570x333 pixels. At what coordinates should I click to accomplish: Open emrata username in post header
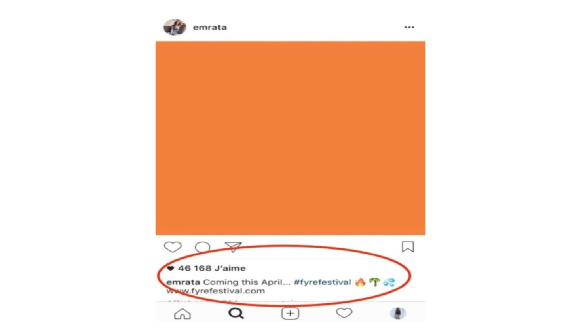pos(210,27)
